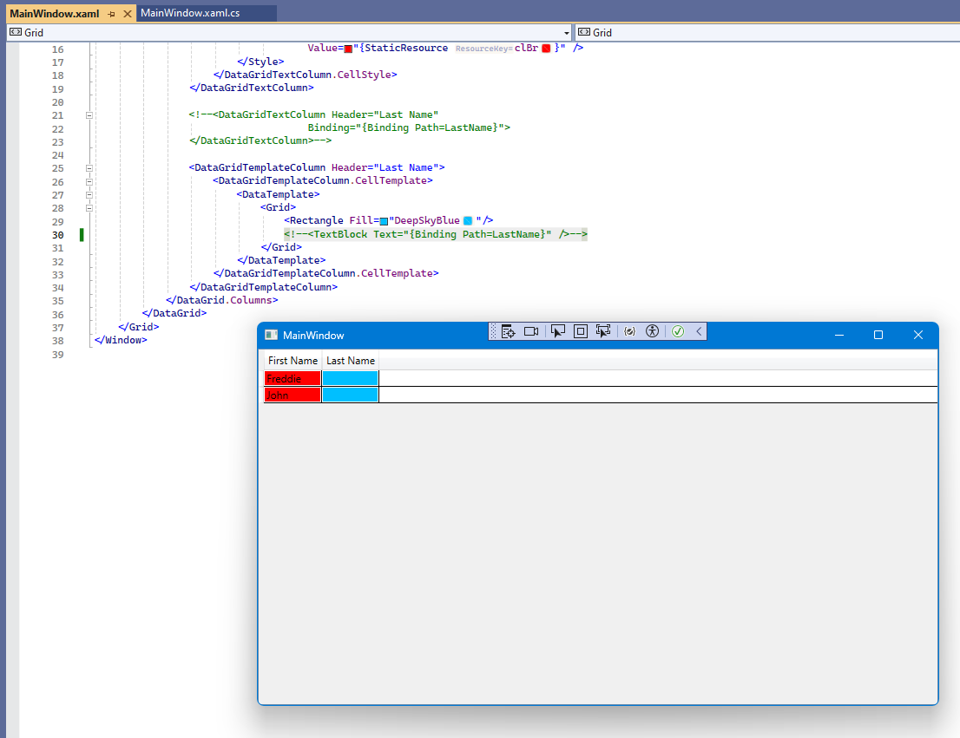Collapse CellTemplate region at line 26
960x738 pixels.
tap(89, 182)
